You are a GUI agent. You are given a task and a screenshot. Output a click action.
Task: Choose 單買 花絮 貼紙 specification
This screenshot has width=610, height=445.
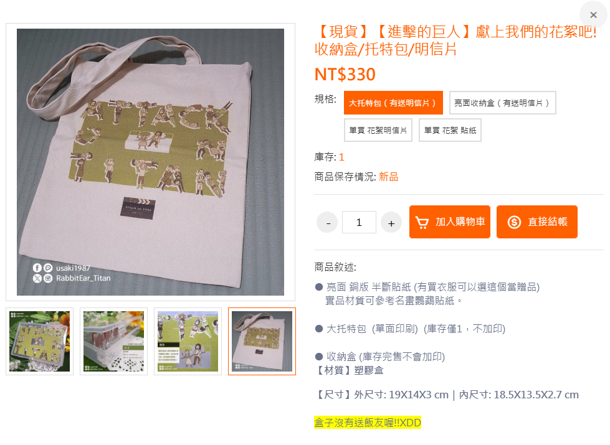[x=450, y=130]
